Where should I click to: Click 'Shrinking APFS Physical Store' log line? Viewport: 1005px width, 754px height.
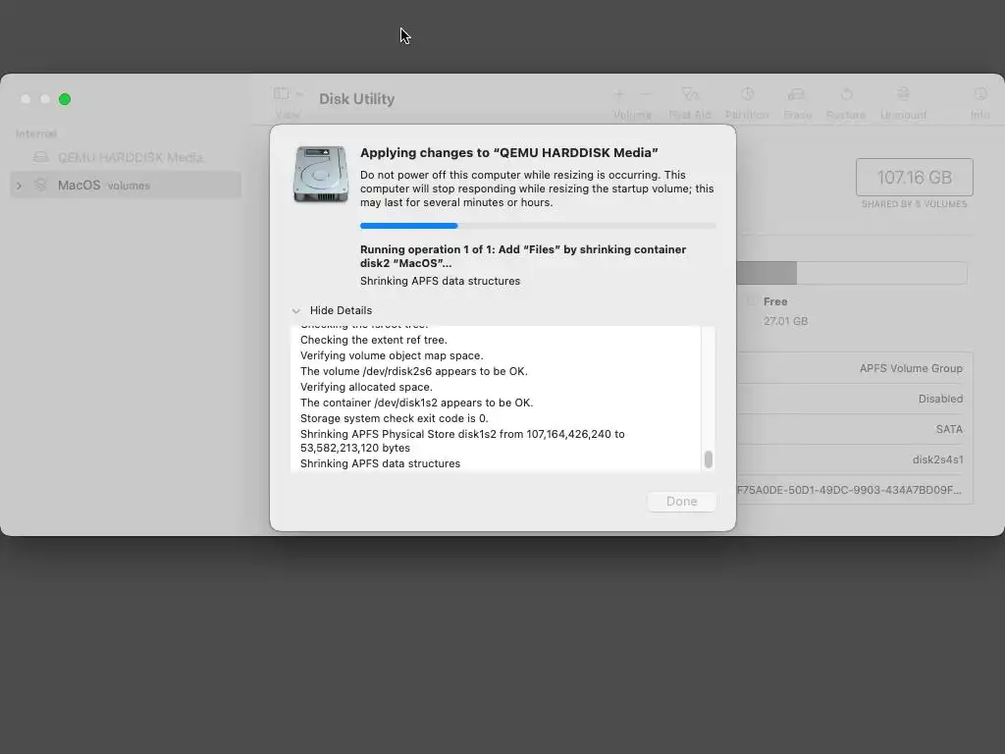462,441
